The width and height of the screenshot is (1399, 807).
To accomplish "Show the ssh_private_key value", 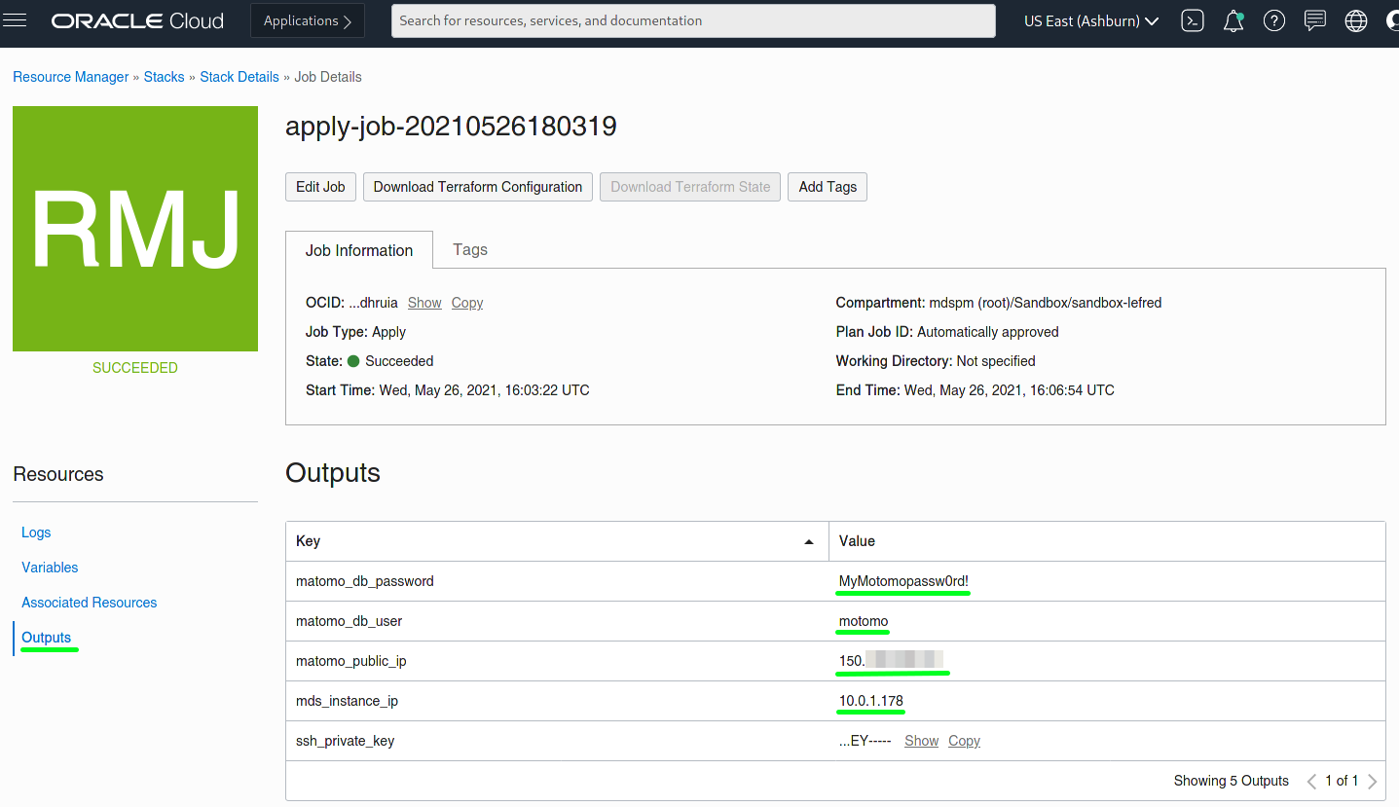I will click(921, 741).
